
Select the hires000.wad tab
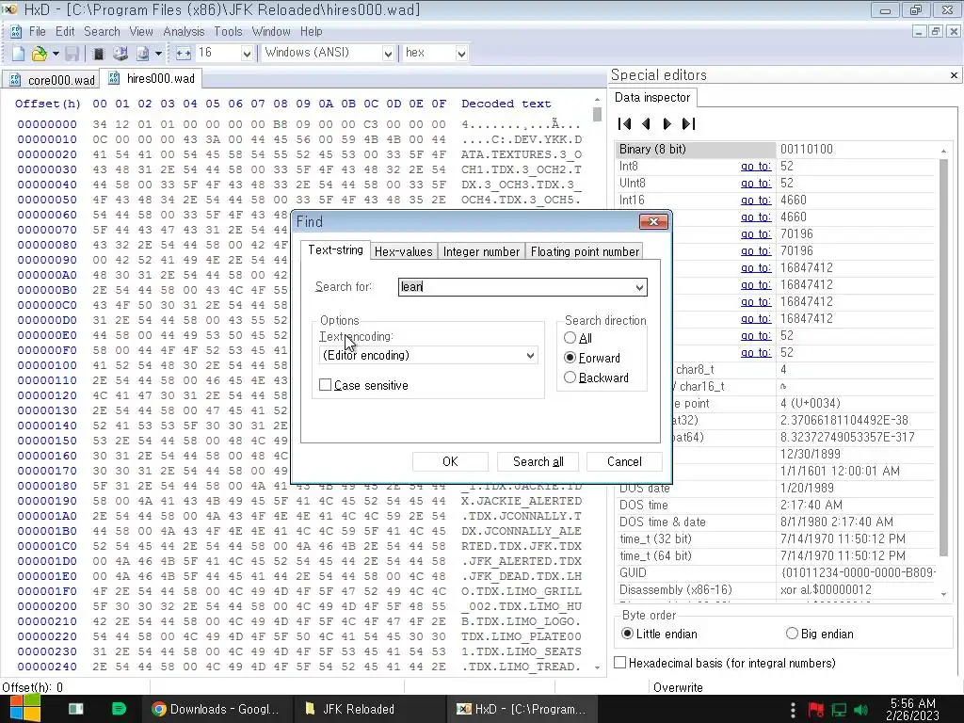click(x=152, y=78)
